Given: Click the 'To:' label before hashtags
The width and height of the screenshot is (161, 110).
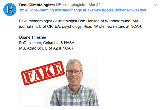Looking at the screenshot, I should [x=22, y=10].
